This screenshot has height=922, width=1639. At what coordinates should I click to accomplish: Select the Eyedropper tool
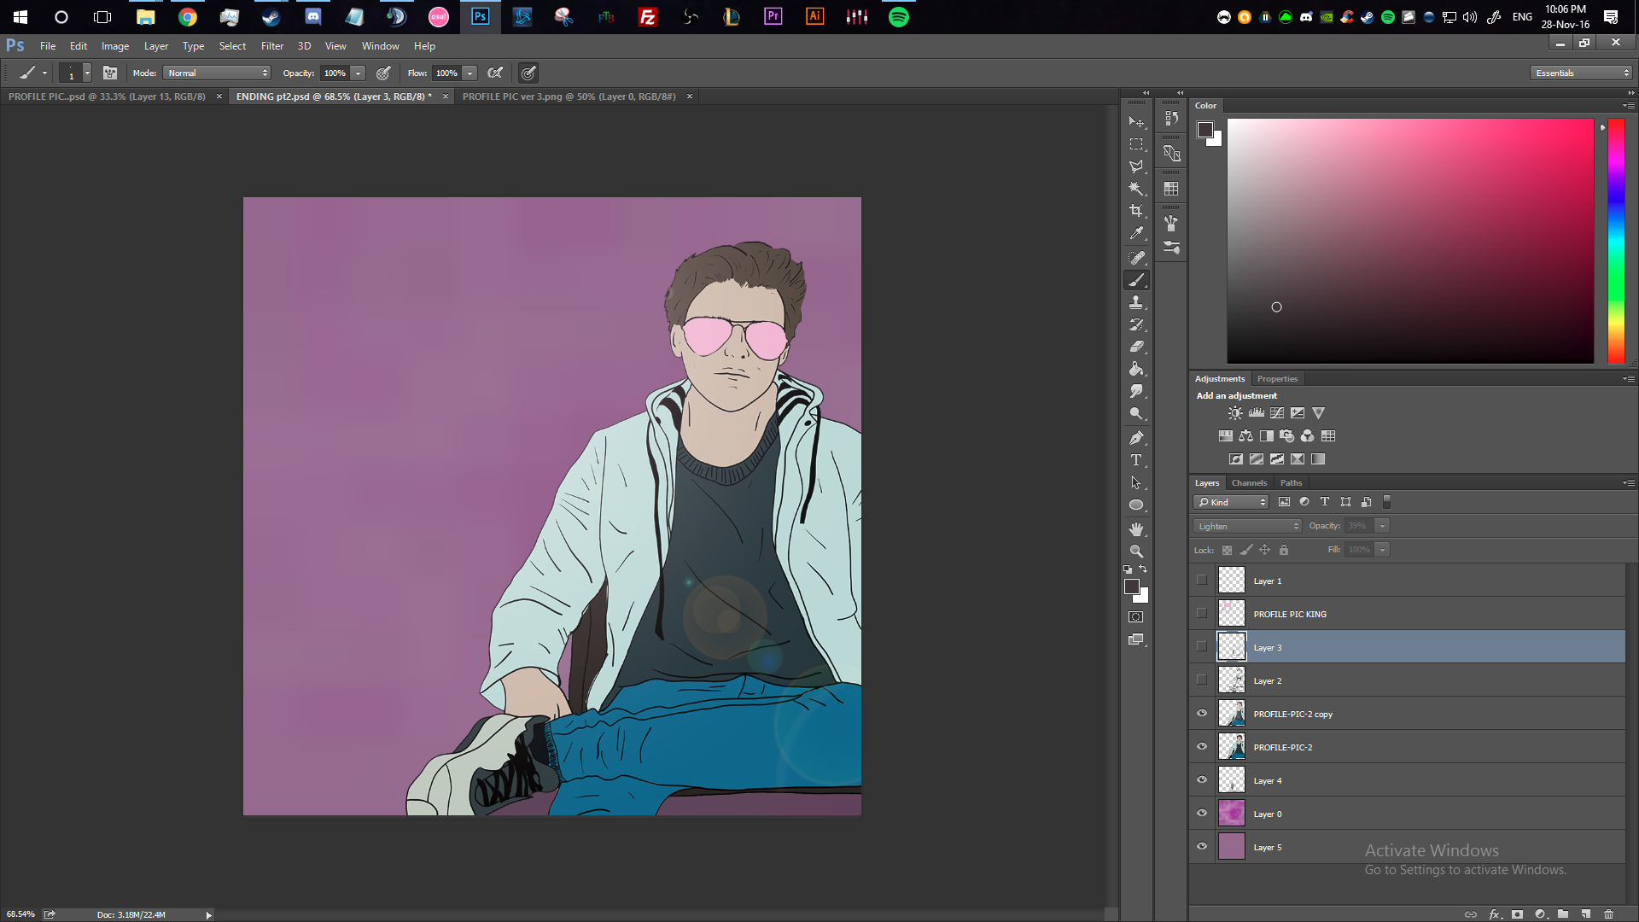click(x=1136, y=233)
